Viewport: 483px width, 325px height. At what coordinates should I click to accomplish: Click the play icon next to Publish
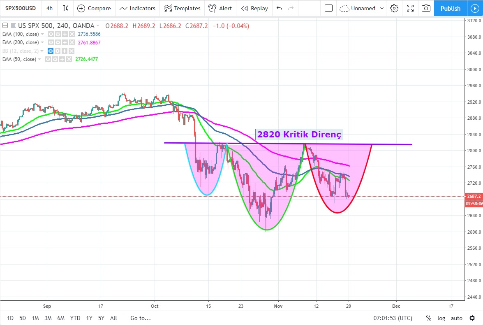tap(475, 8)
